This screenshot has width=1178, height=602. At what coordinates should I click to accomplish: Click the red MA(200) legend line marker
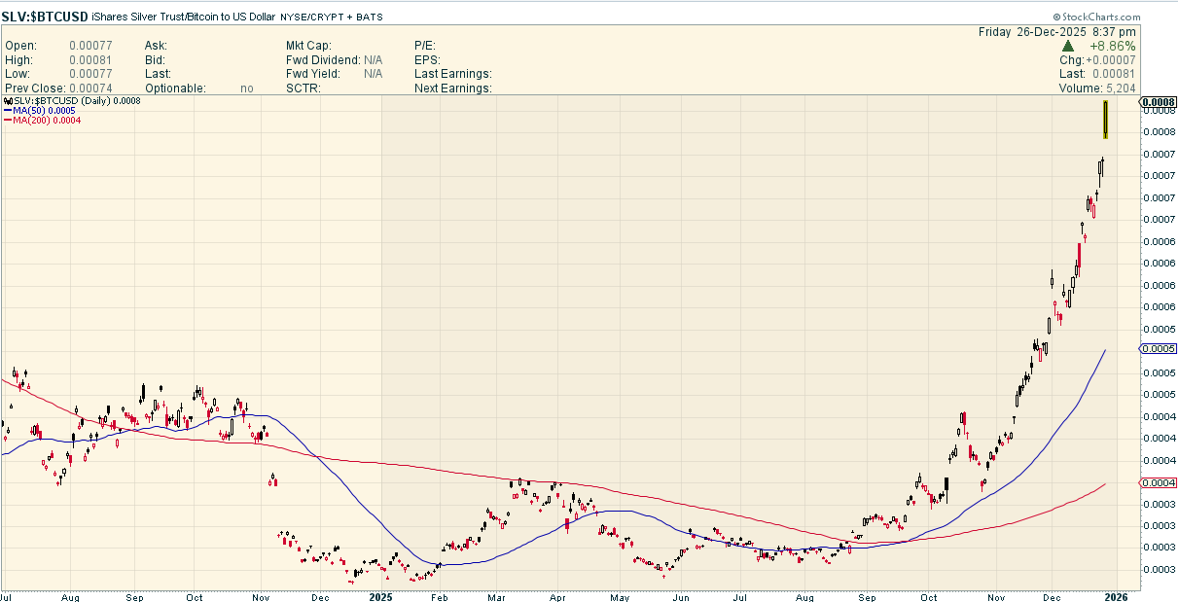(x=7, y=121)
